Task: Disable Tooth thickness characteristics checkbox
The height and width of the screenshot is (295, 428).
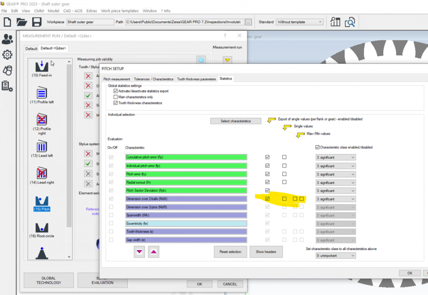Action: (x=116, y=103)
